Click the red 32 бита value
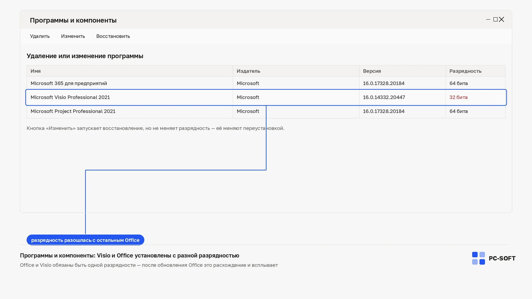 click(x=459, y=97)
